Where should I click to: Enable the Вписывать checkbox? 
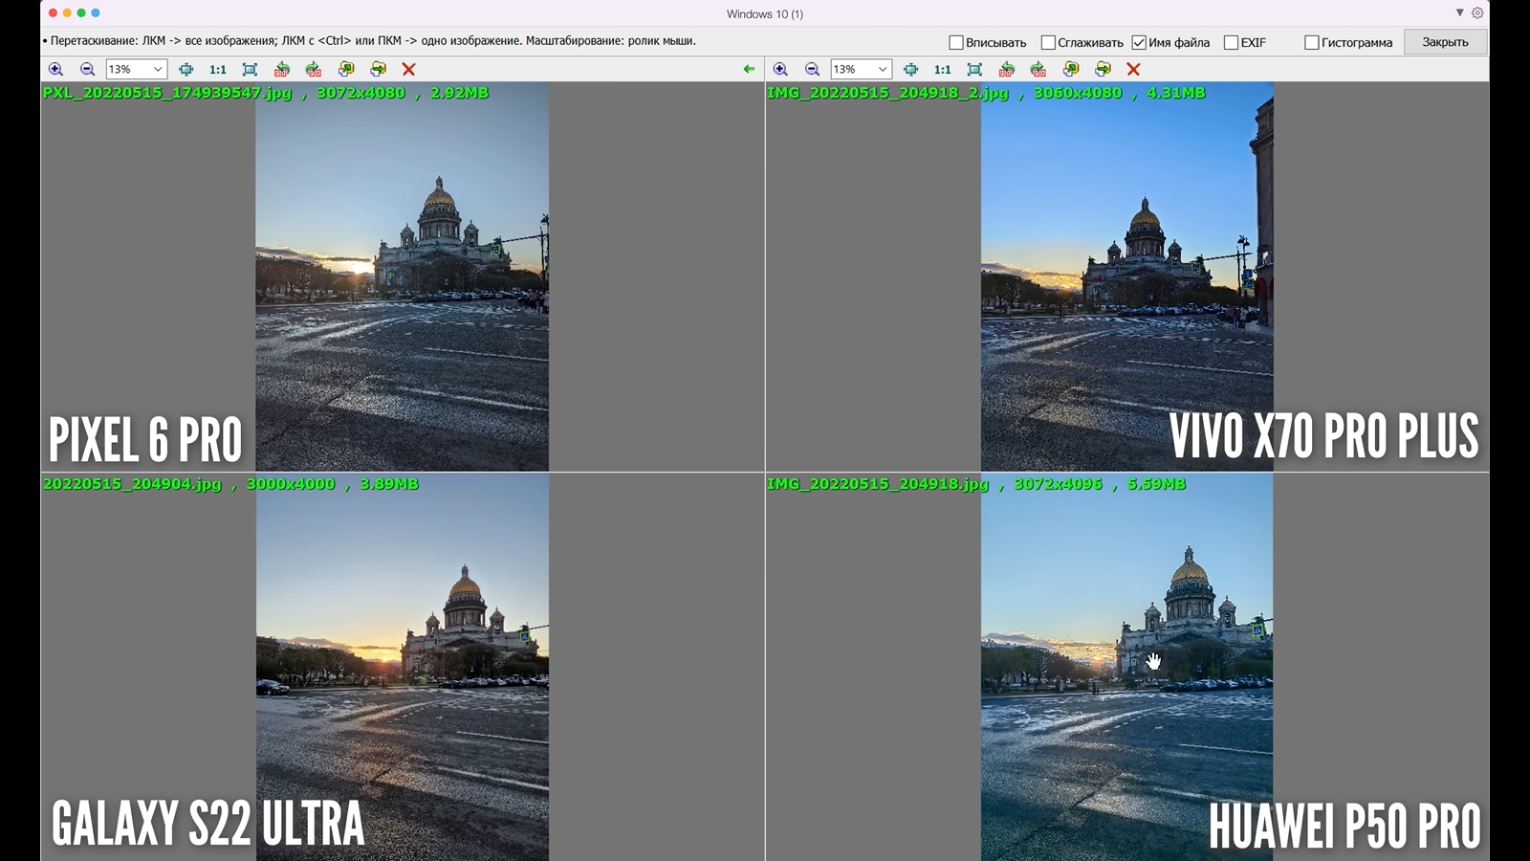pyautogui.click(x=956, y=42)
